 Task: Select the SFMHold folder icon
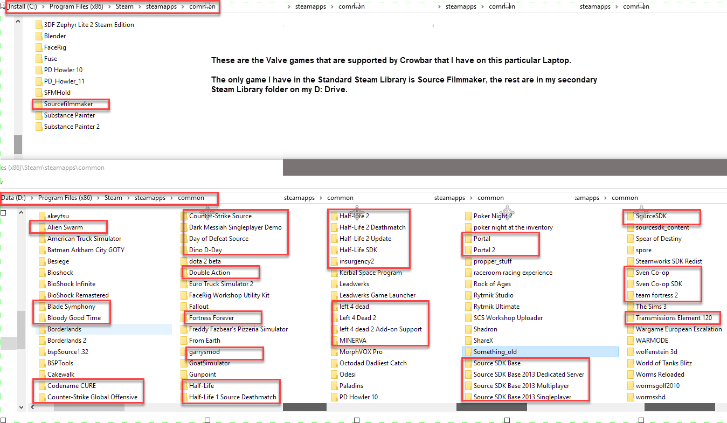pos(39,93)
